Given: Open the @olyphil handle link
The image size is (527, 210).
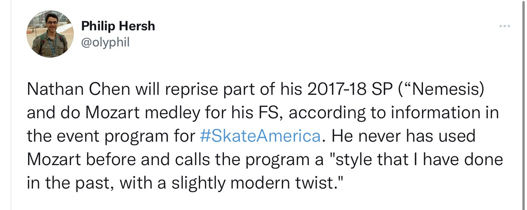Looking at the screenshot, I should click(x=105, y=42).
